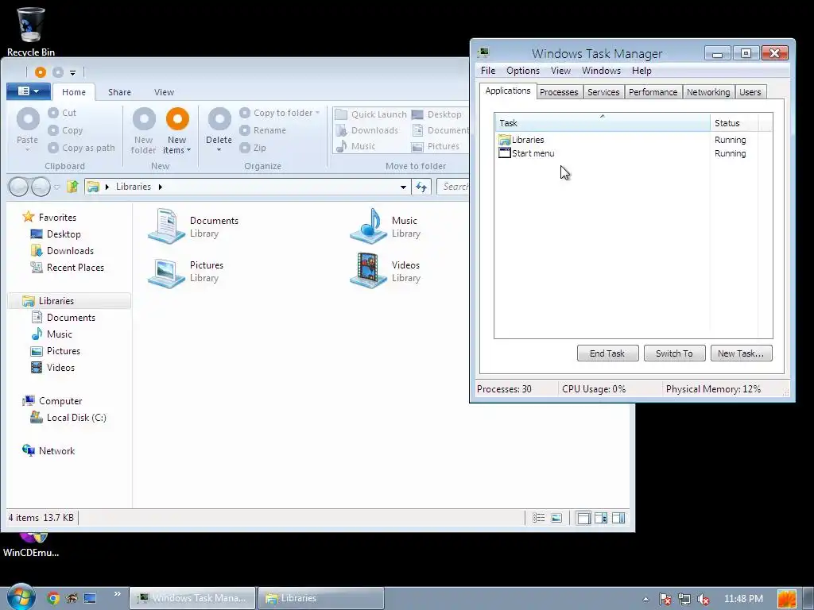Switch to details view in status bar
The height and width of the screenshot is (610, 814).
[539, 518]
